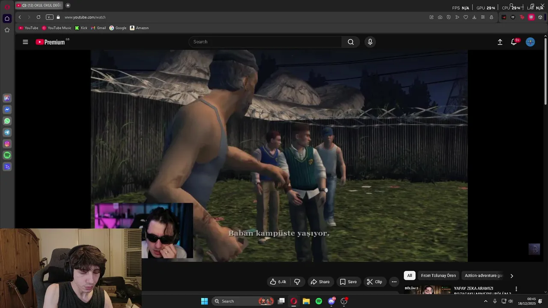Open WhatsApp in the sidebar

click(7, 121)
